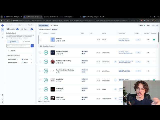Remove the tikscale.net lookalike chip

[54, 29]
